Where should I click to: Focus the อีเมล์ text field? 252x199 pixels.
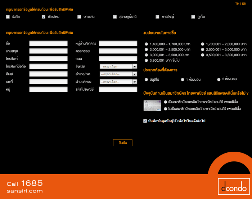pos(48,74)
